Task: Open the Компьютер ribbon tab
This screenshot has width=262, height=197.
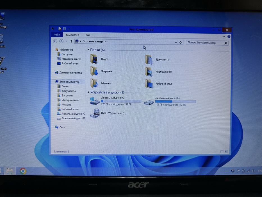Action: pyautogui.click(x=72, y=35)
